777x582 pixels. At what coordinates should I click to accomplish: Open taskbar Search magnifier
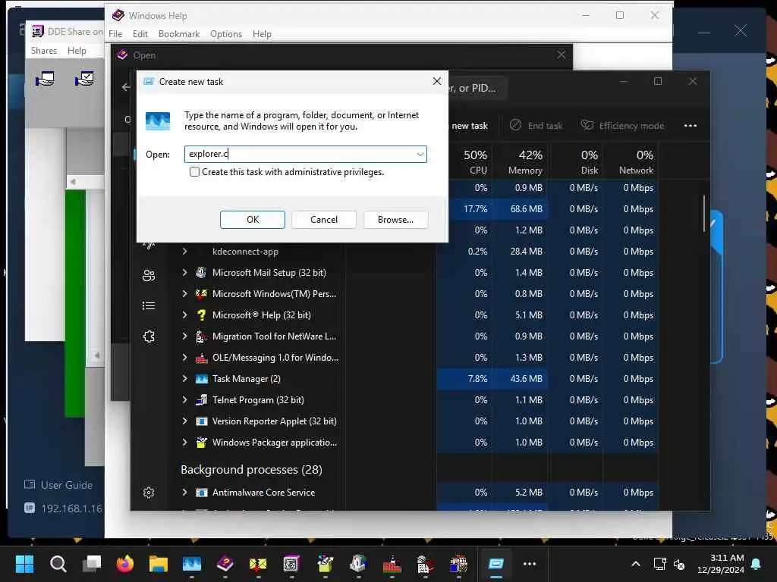(58, 564)
